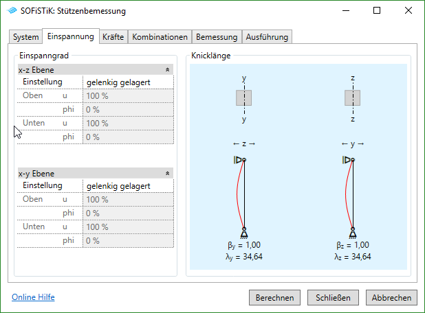Click top support symbol of right column diagram
This screenshot has width=425, height=313.
coord(348,160)
